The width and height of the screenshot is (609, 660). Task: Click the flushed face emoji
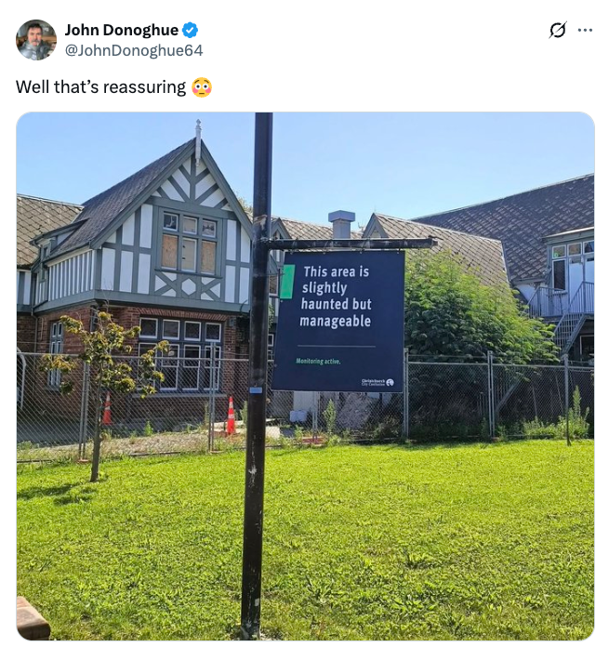pyautogui.click(x=202, y=87)
